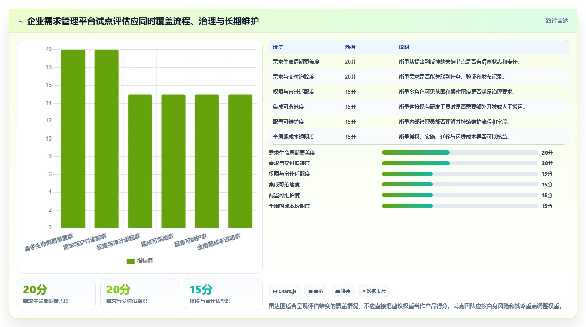
Task: Click the 15分 value after the 配置可维护度 progress bar
Action: [547, 196]
